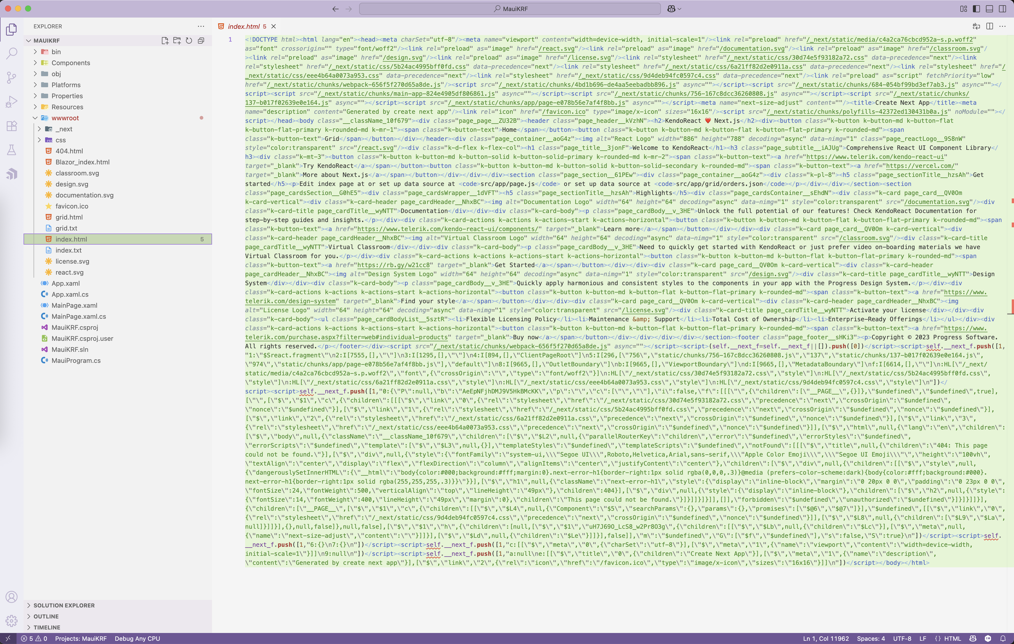Screen dimensions: 1014x644
Task: Open notifications bell in status bar
Action: click(x=1003, y=638)
